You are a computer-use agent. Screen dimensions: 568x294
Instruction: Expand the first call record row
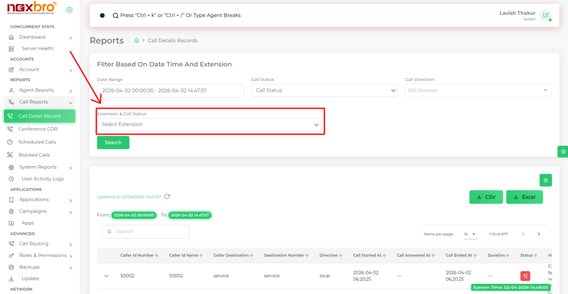(105, 276)
